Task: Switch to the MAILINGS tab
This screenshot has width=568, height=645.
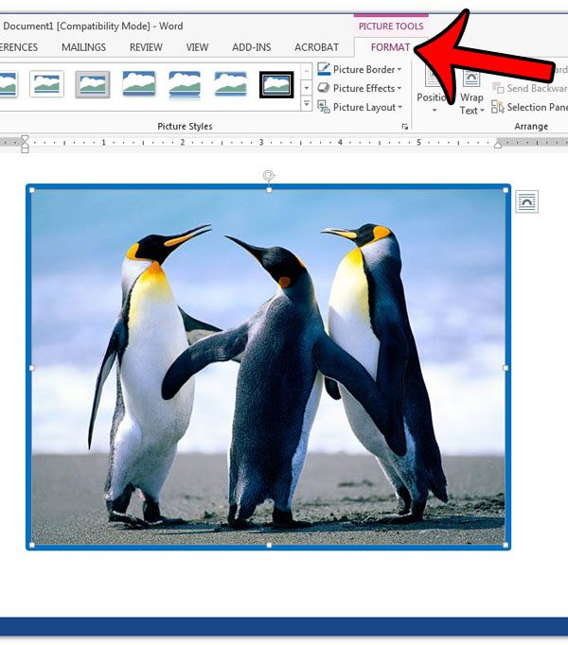Action: (83, 47)
